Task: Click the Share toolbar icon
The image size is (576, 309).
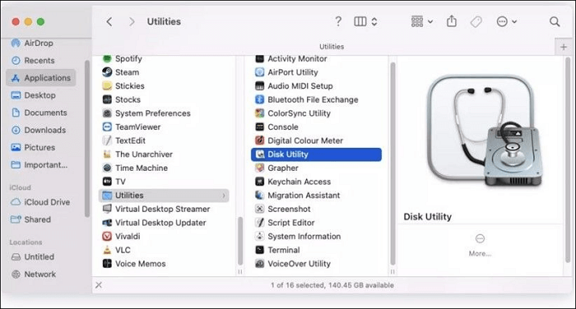Action: point(452,21)
